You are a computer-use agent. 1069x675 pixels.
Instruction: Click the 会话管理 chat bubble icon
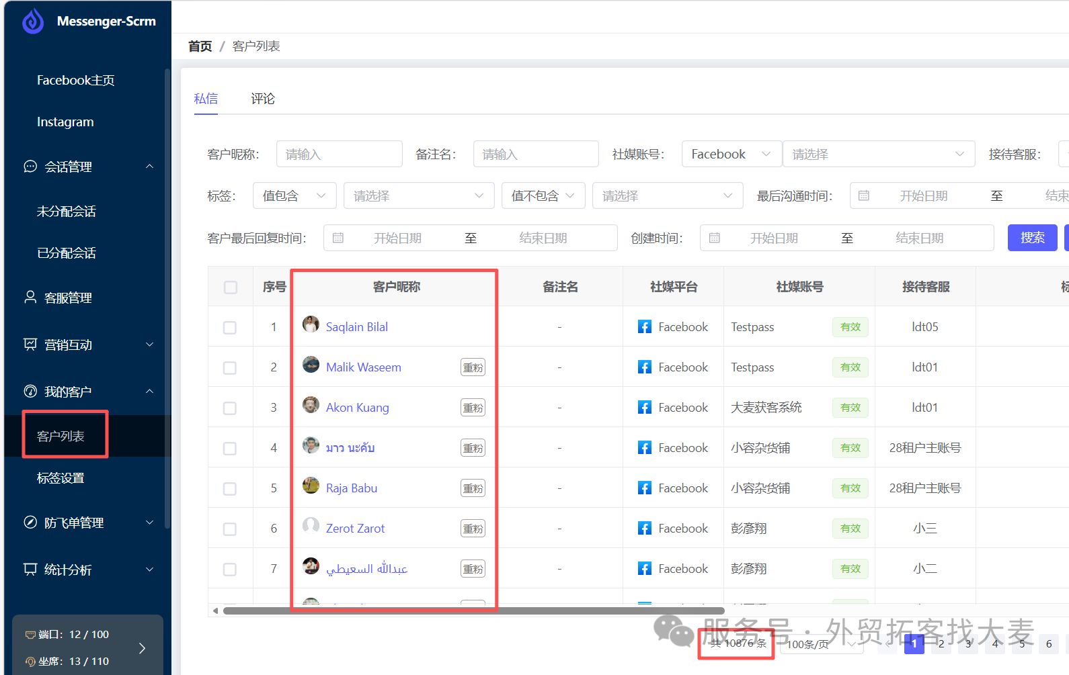pos(30,167)
